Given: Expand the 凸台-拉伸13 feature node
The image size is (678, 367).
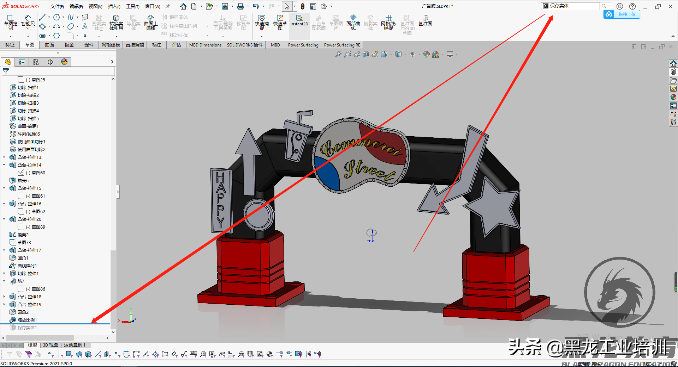Looking at the screenshot, I should pyautogui.click(x=4, y=157).
